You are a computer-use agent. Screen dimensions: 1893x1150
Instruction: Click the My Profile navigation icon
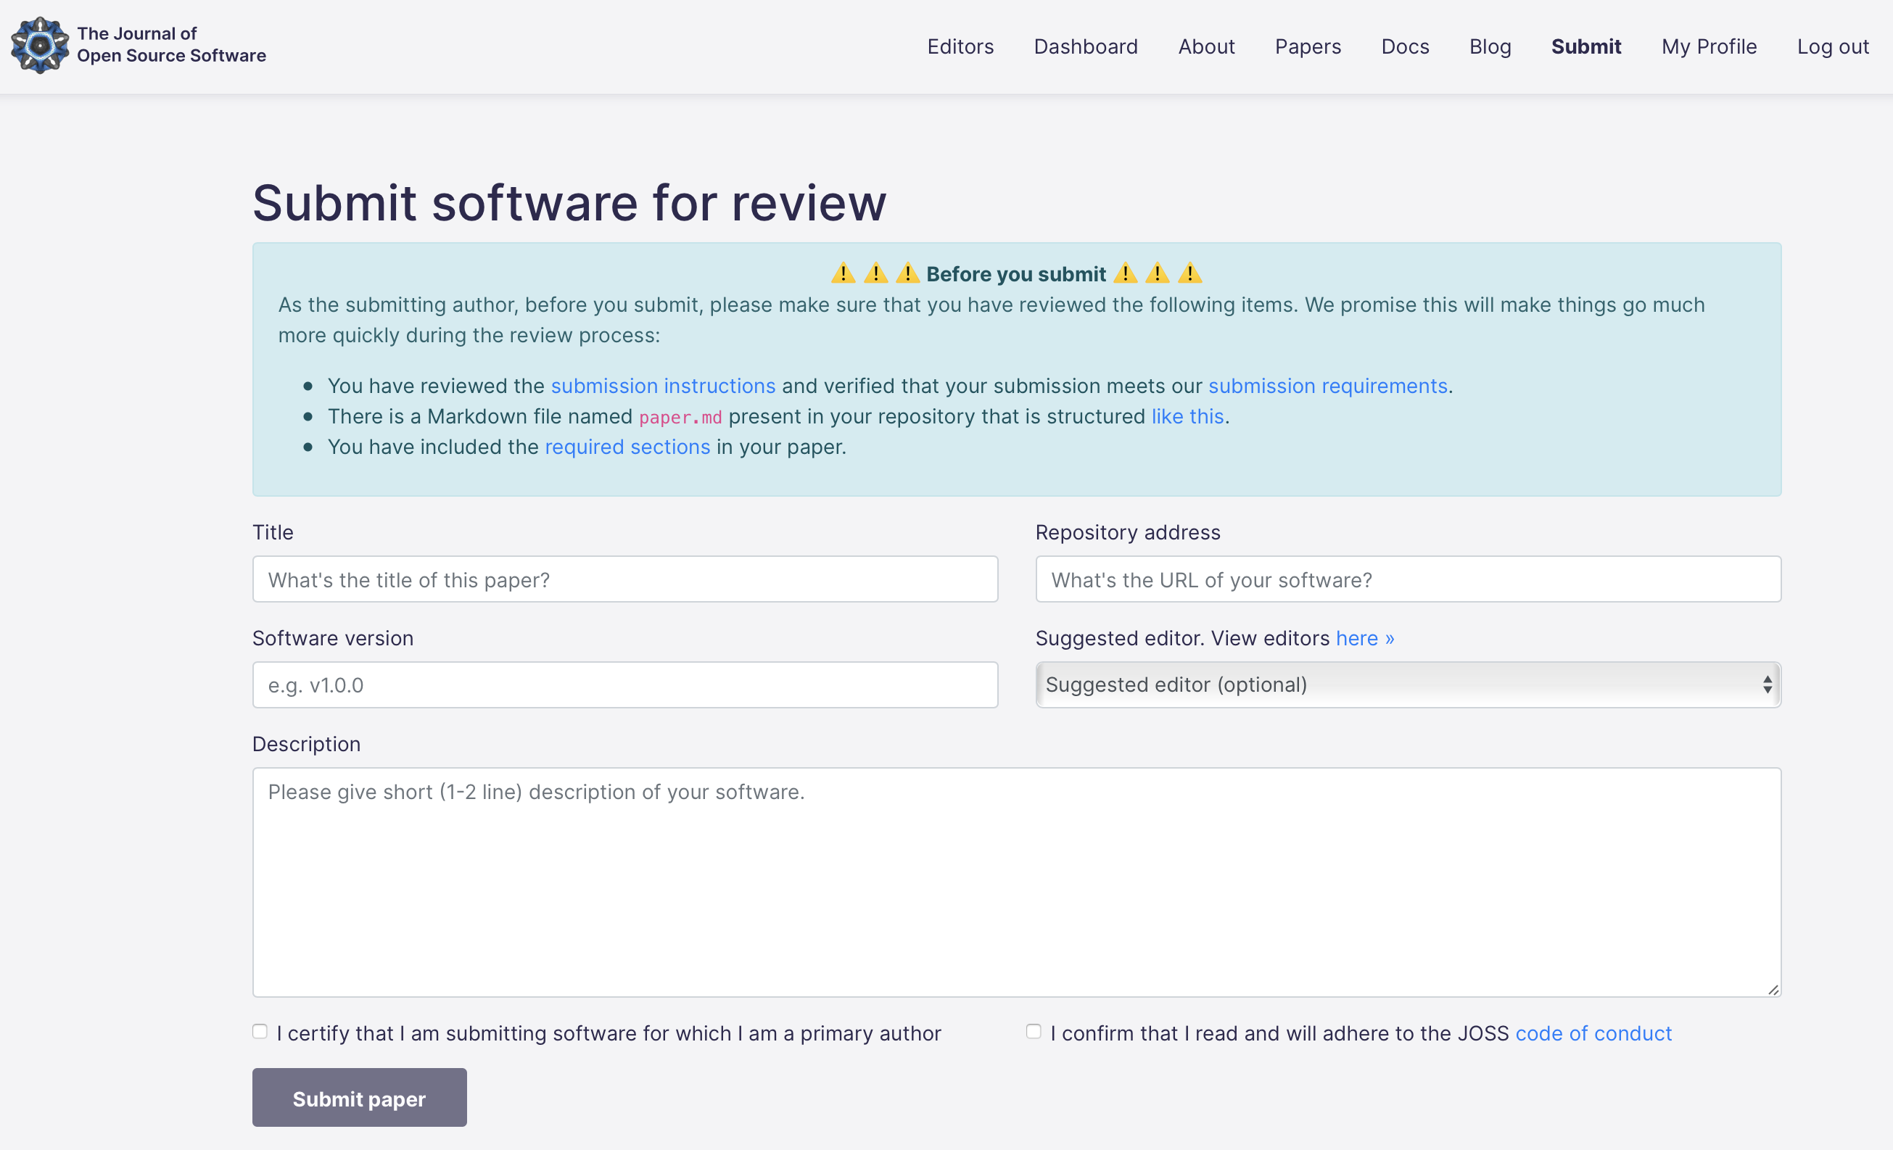coord(1709,46)
